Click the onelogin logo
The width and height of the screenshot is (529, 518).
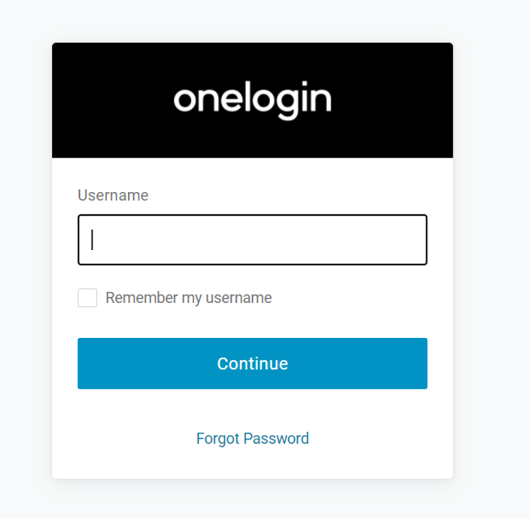[x=252, y=101]
